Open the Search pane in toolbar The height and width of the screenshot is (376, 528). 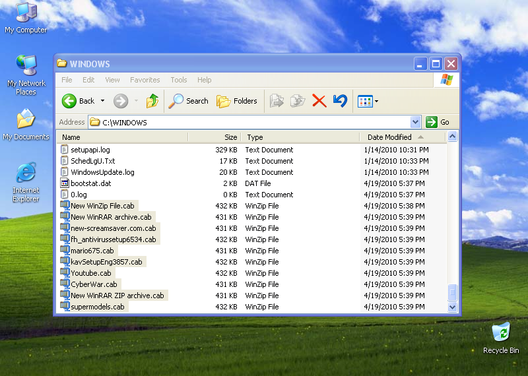[x=189, y=101]
